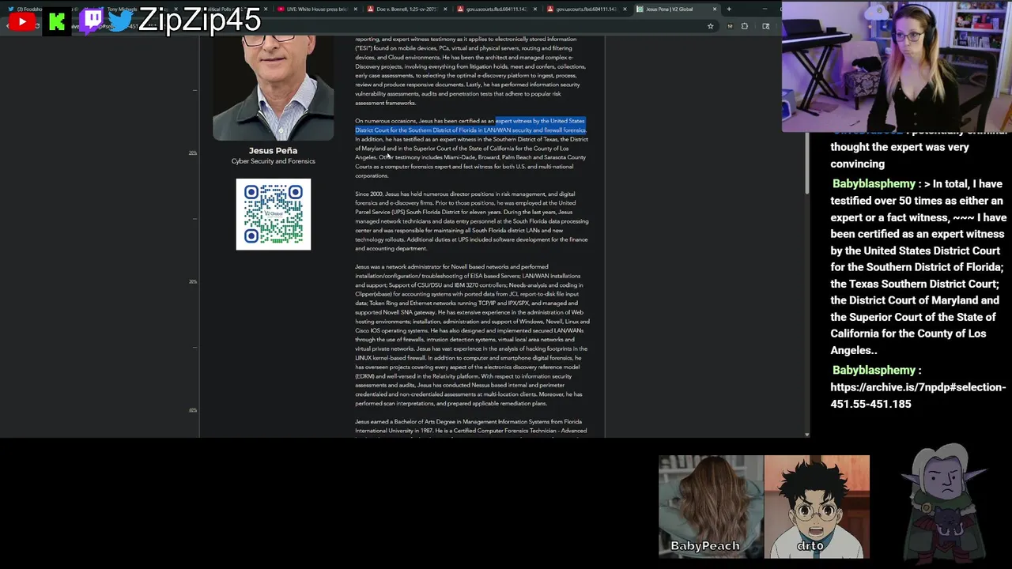Select the BabyPeach avatar
Viewport: 1012px width, 569px height.
point(711,507)
